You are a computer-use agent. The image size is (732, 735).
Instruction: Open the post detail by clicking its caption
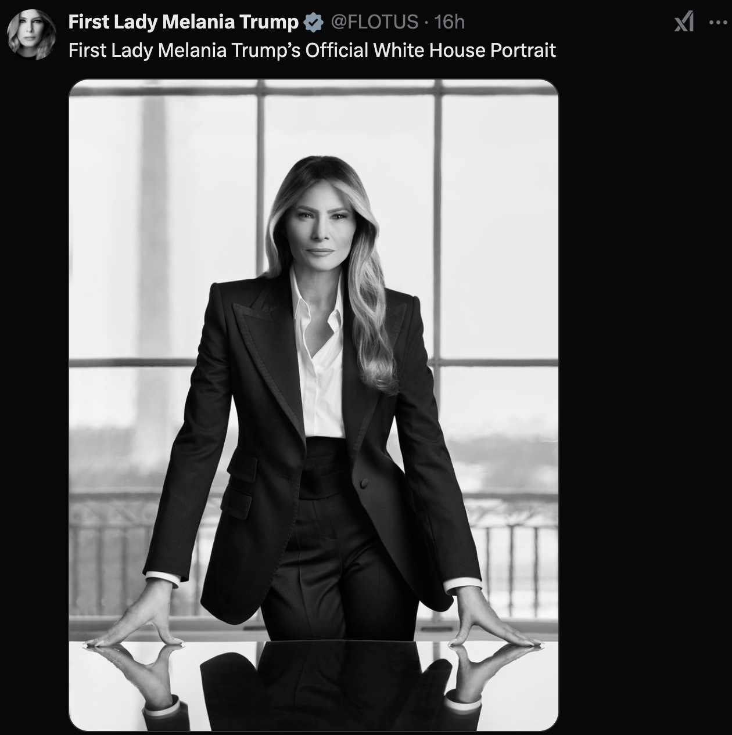(x=312, y=51)
